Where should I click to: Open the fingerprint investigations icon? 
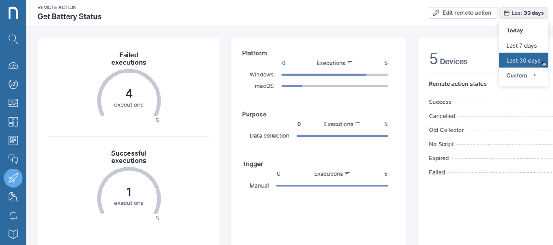tap(13, 197)
